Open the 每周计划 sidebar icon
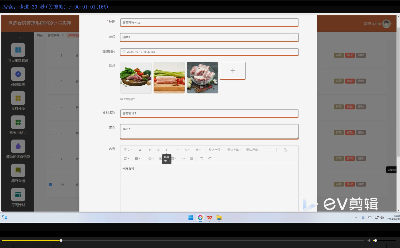Image resolution: width=400 pixels, height=248 pixels. [x=18, y=195]
